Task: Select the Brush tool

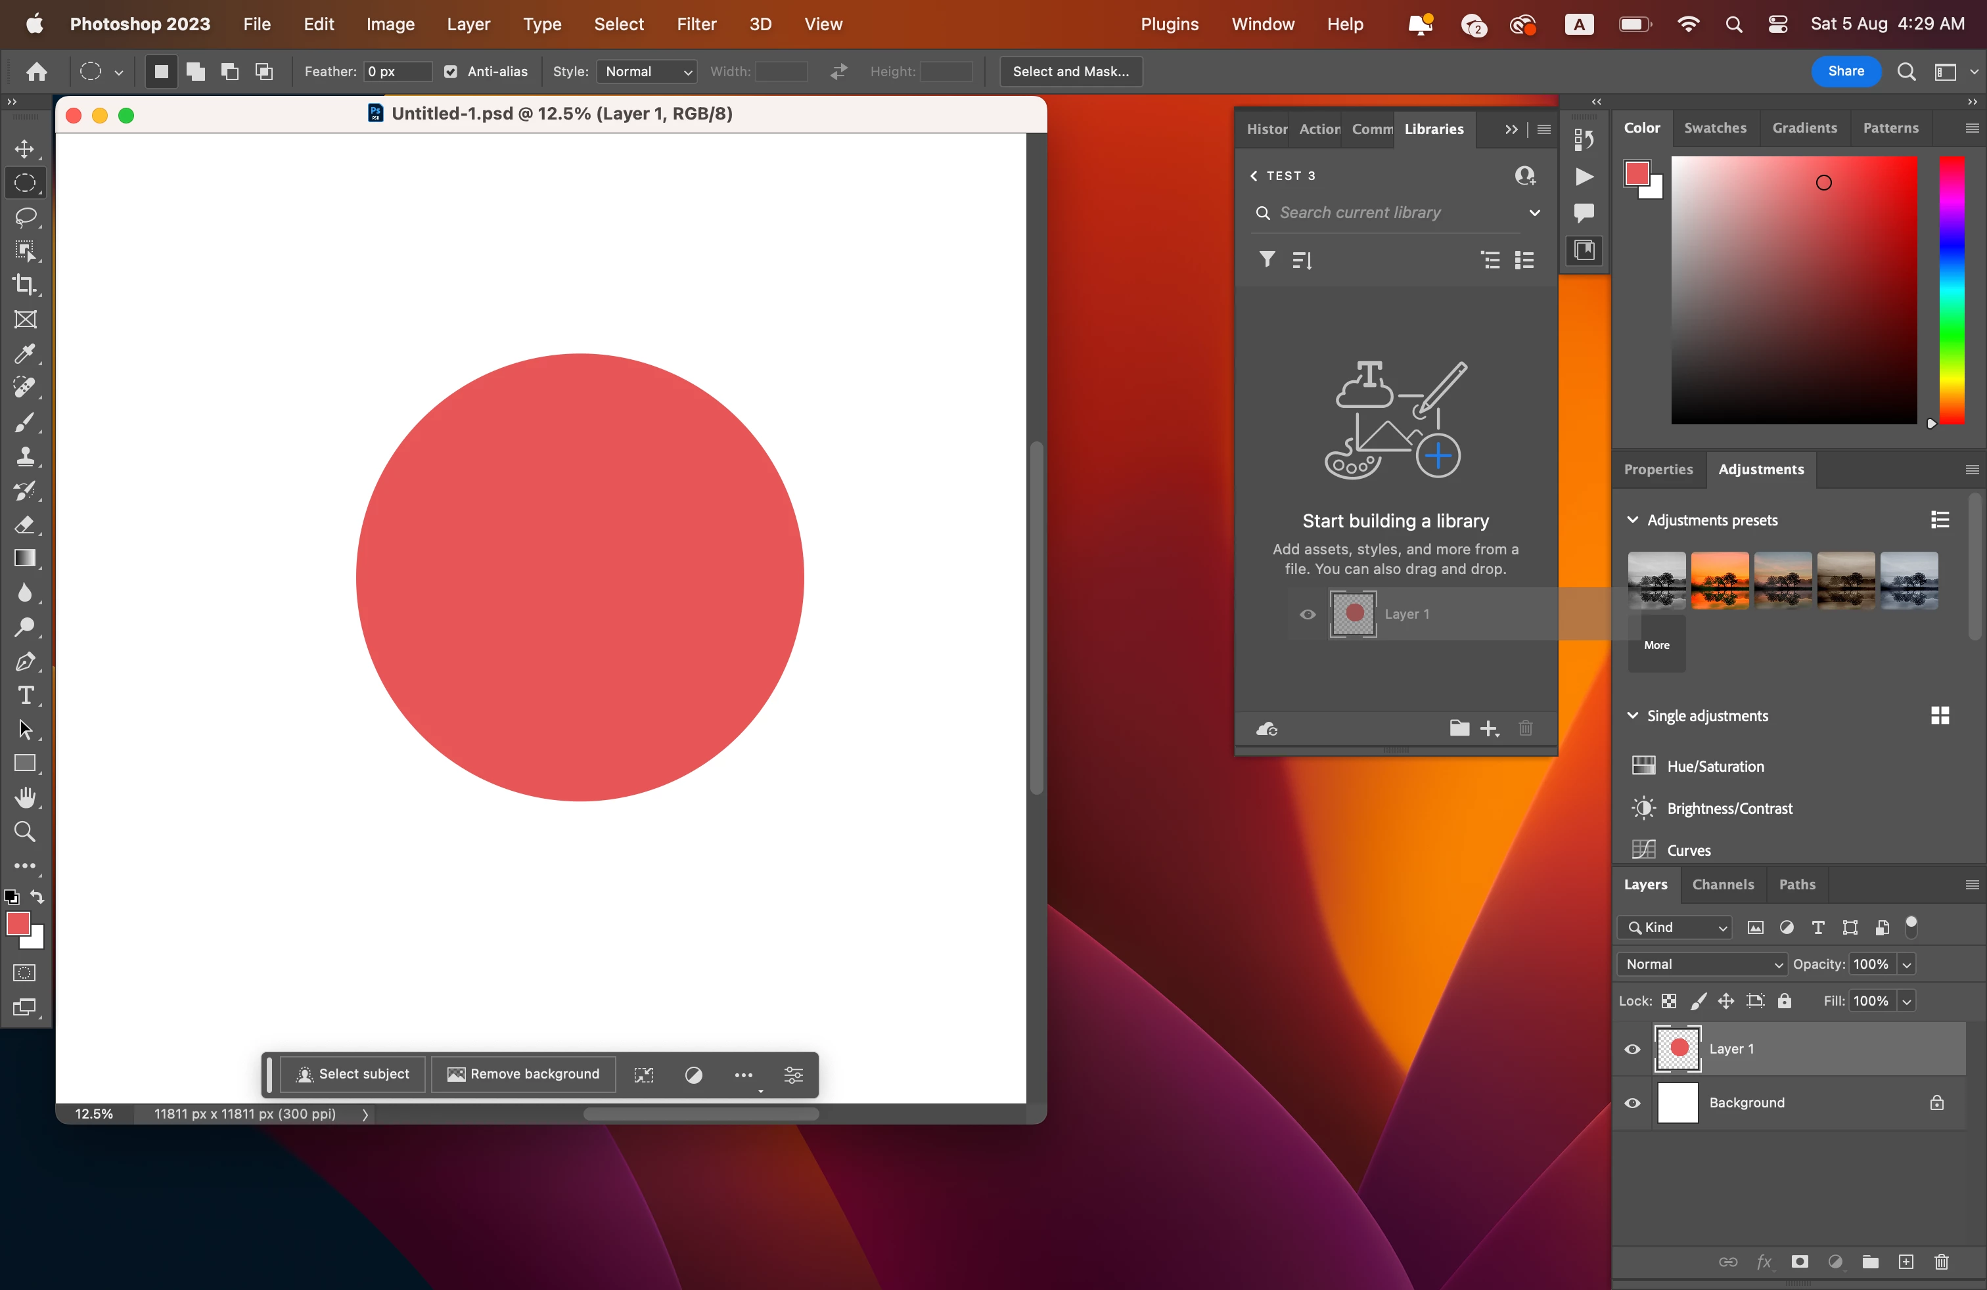Action: (25, 422)
